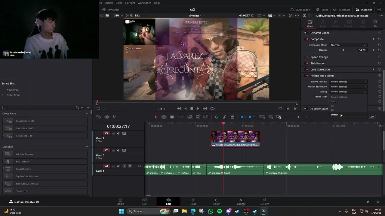Mute the Audio 1 track
The image size is (385, 216).
tap(130, 166)
